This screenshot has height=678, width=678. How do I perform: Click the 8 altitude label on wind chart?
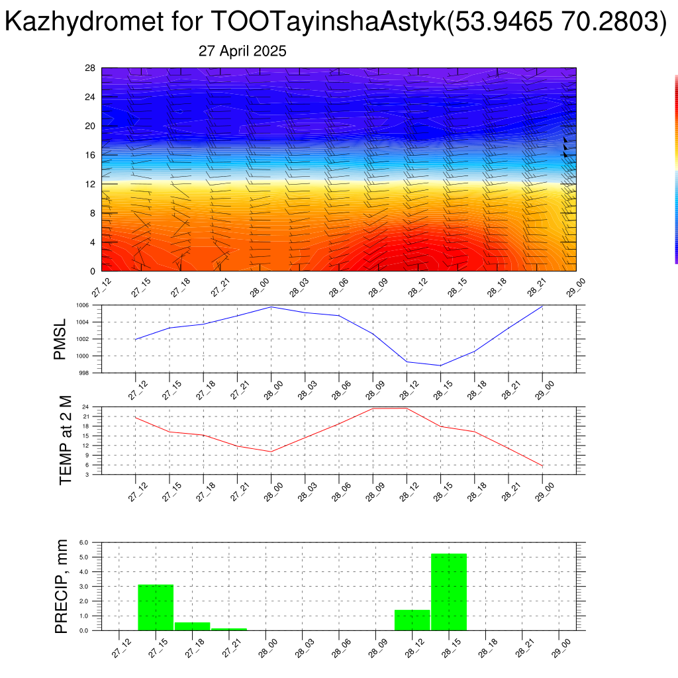93,213
